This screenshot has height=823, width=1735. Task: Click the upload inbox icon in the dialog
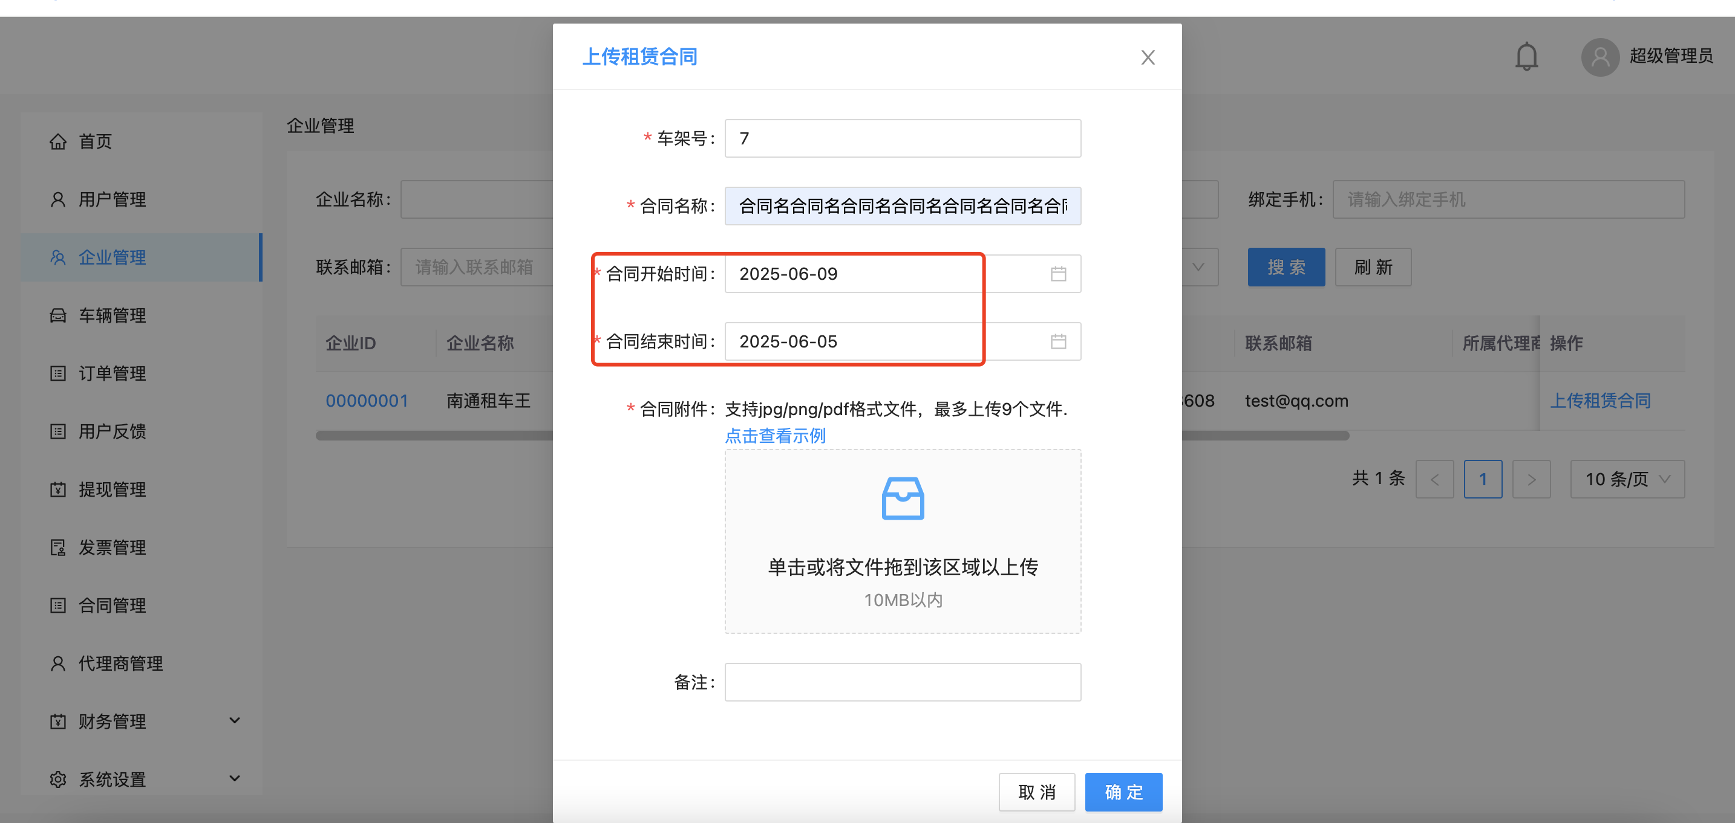902,498
